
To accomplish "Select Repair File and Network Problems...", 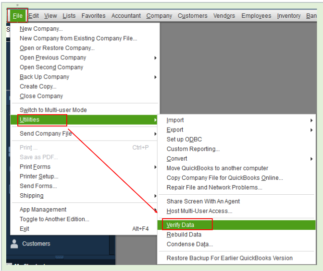I will (x=236, y=188).
